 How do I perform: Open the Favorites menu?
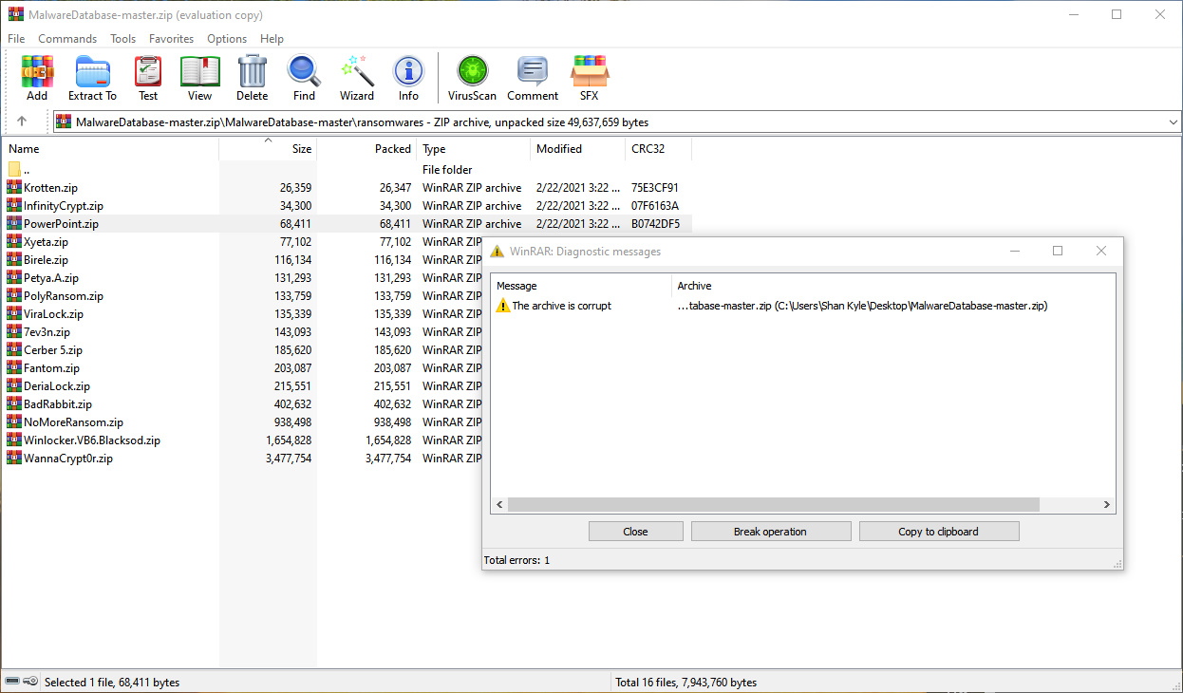(171, 39)
